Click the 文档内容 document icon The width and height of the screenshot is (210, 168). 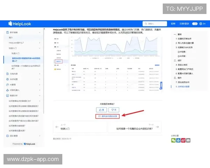point(7,74)
